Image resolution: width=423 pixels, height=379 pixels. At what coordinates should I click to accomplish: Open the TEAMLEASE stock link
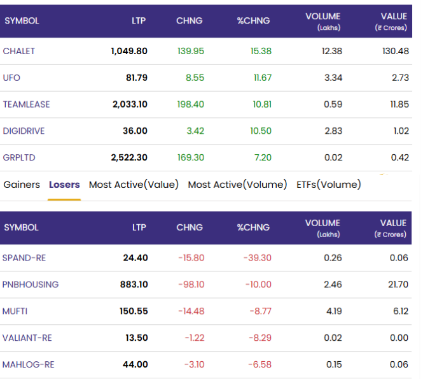pos(27,104)
